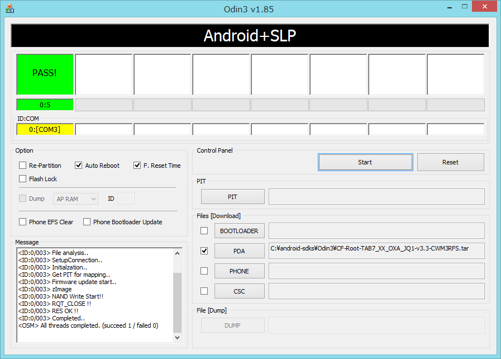Click the DUMP file path field

click(x=376, y=325)
